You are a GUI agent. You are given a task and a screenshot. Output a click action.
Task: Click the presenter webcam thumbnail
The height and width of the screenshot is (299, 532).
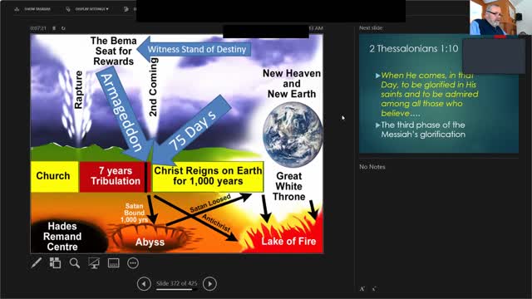click(x=500, y=17)
